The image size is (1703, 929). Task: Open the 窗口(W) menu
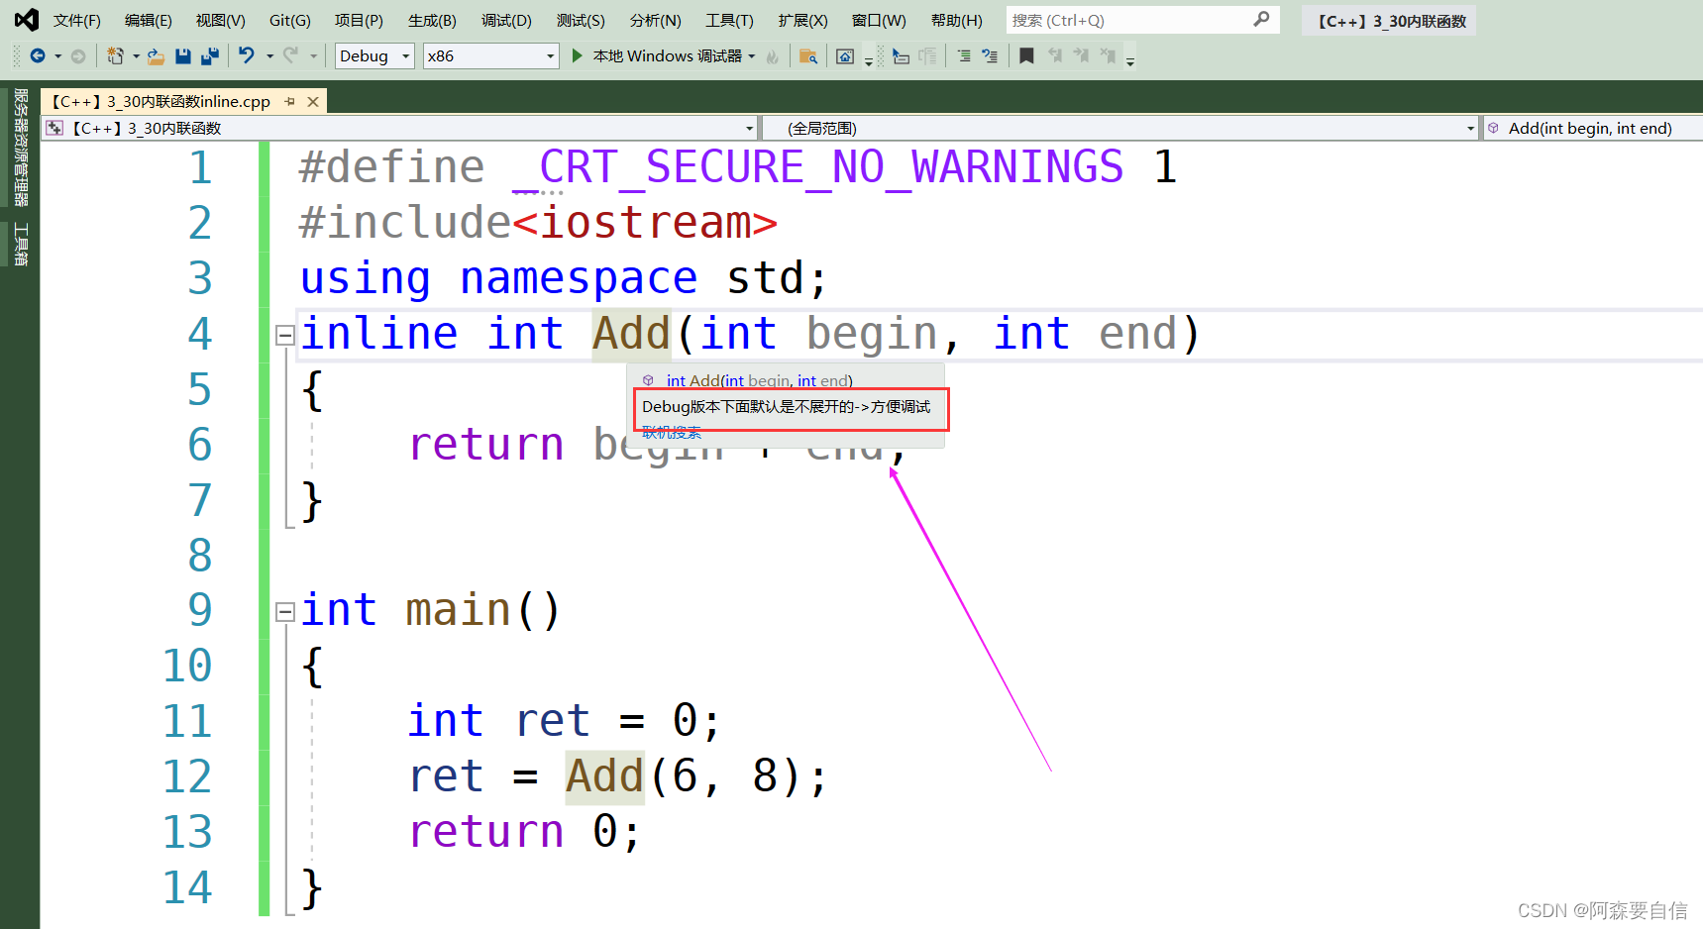coord(879,20)
